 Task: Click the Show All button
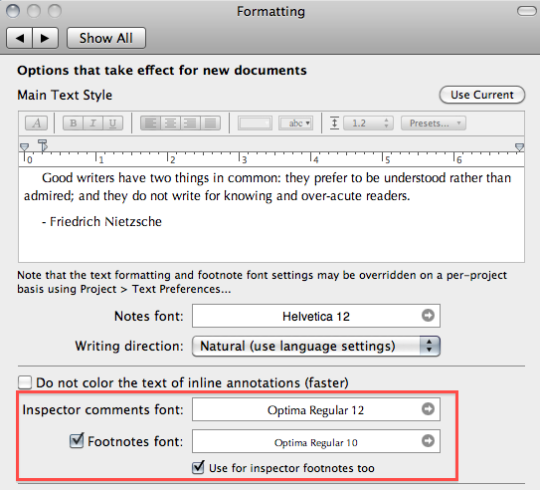[106, 38]
